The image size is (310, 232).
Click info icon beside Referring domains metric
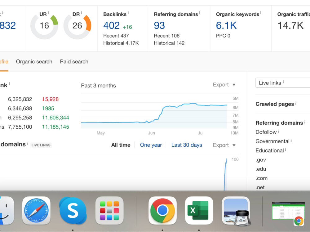point(199,13)
